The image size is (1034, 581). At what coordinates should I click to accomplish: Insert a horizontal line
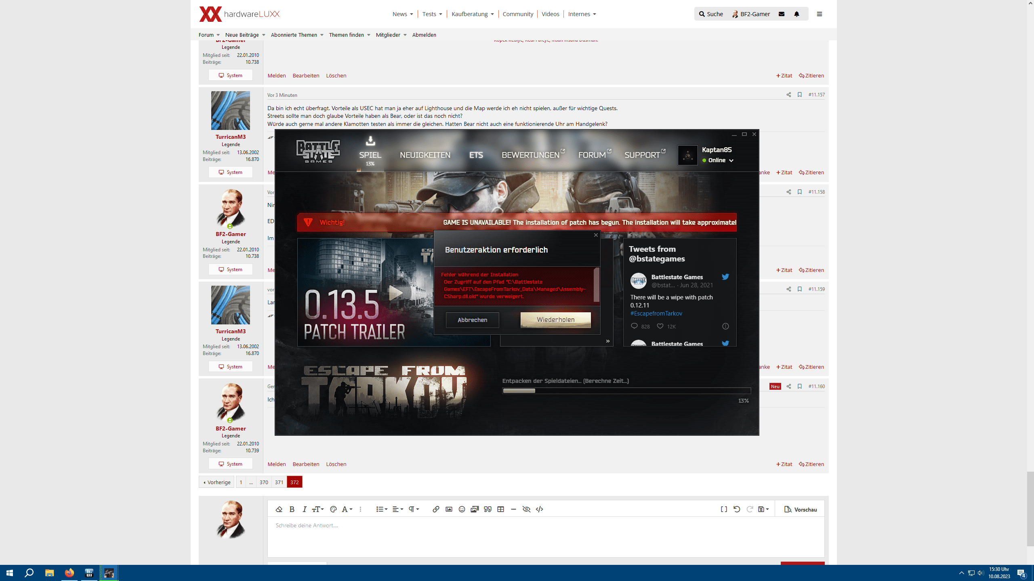(x=513, y=509)
